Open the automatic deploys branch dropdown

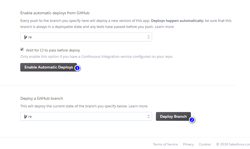[86, 37]
